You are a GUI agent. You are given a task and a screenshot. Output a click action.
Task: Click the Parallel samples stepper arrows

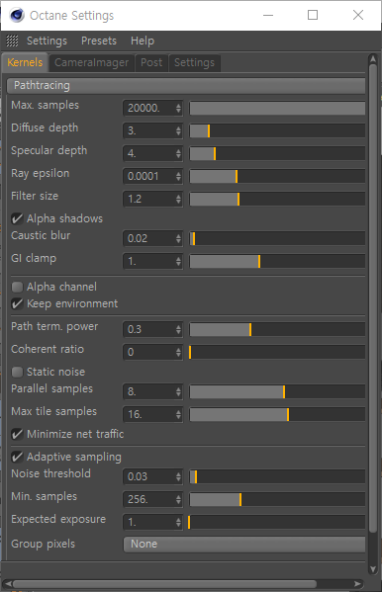(178, 392)
